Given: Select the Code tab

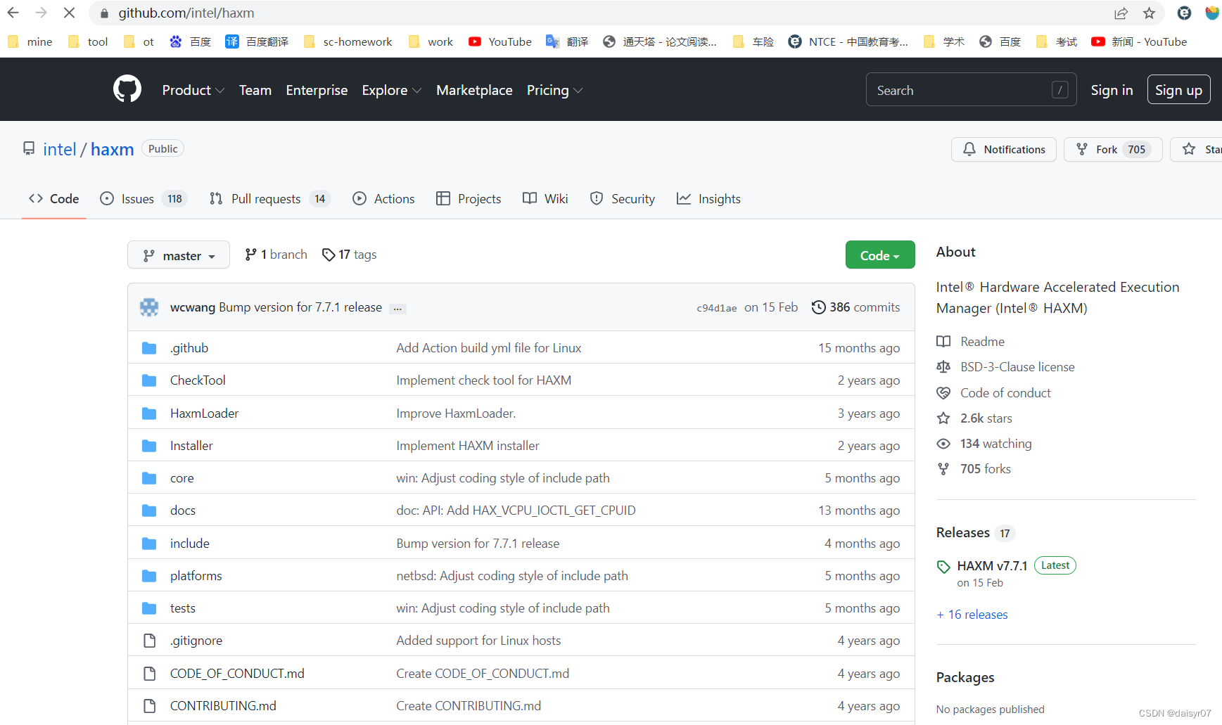Looking at the screenshot, I should (53, 199).
